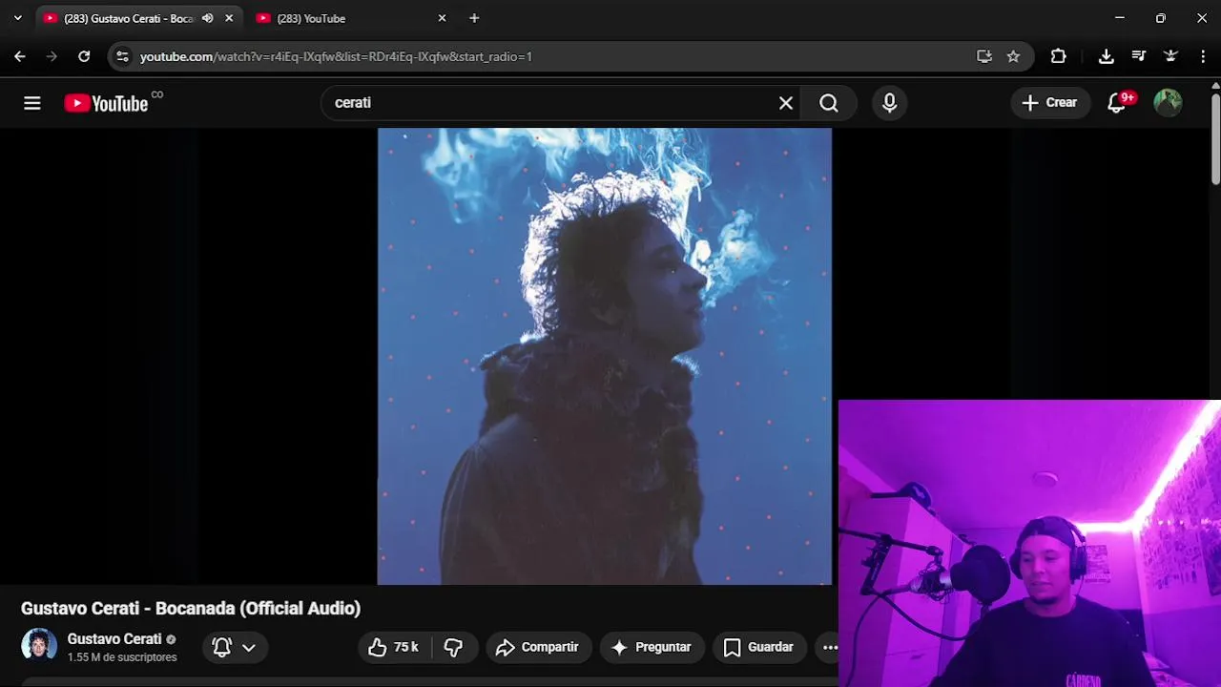Click the magnifying glass search button

[x=829, y=103]
